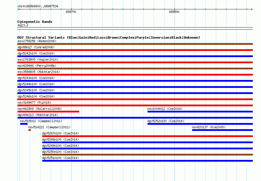This screenshot has width=261, height=181.
Task: Click the Cytogenetic Bands track title
Action: pyautogui.click(x=35, y=22)
